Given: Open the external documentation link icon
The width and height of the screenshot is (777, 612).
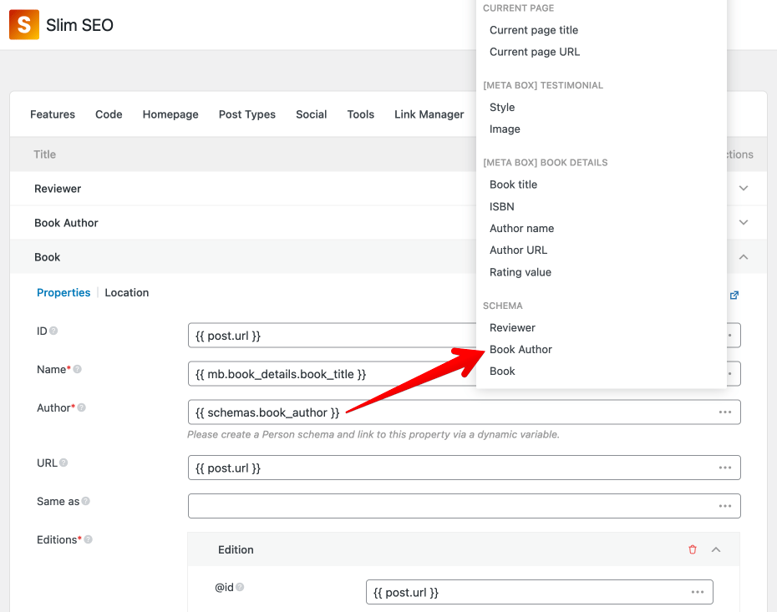Looking at the screenshot, I should click(x=734, y=295).
